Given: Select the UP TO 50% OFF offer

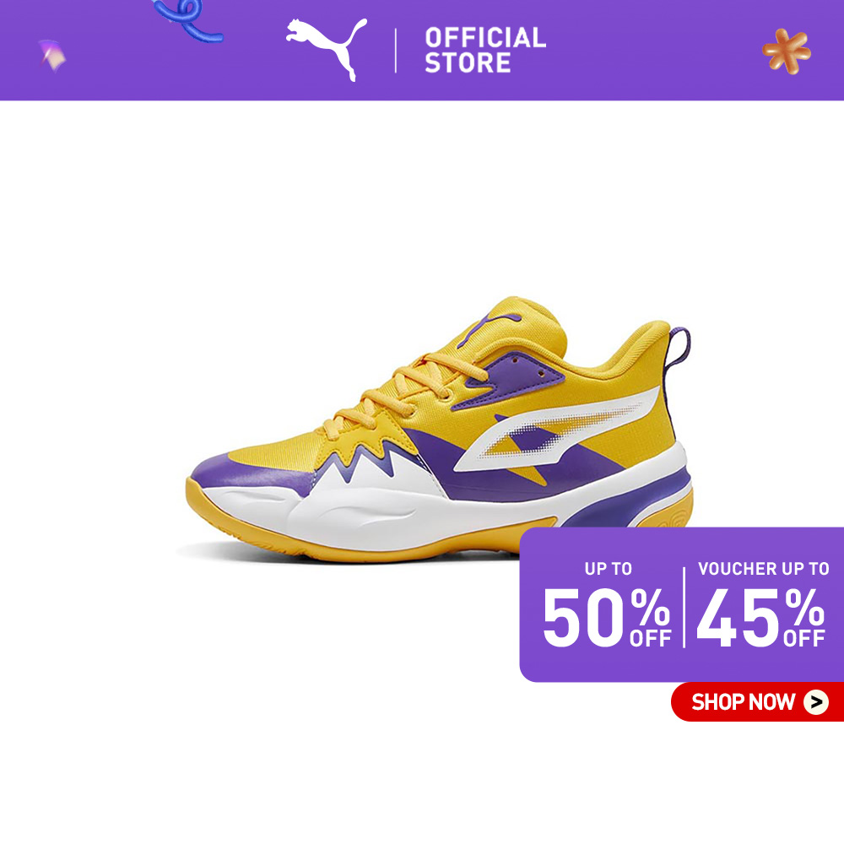Looking at the screenshot, I should [607, 604].
